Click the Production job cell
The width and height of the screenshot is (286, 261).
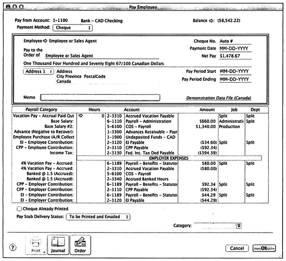[231, 127]
